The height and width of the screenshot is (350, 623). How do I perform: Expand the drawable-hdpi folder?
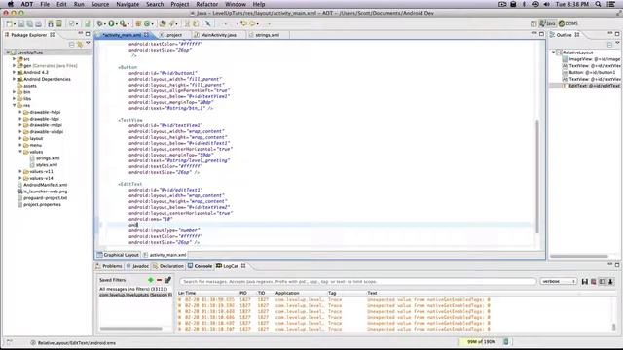20,112
